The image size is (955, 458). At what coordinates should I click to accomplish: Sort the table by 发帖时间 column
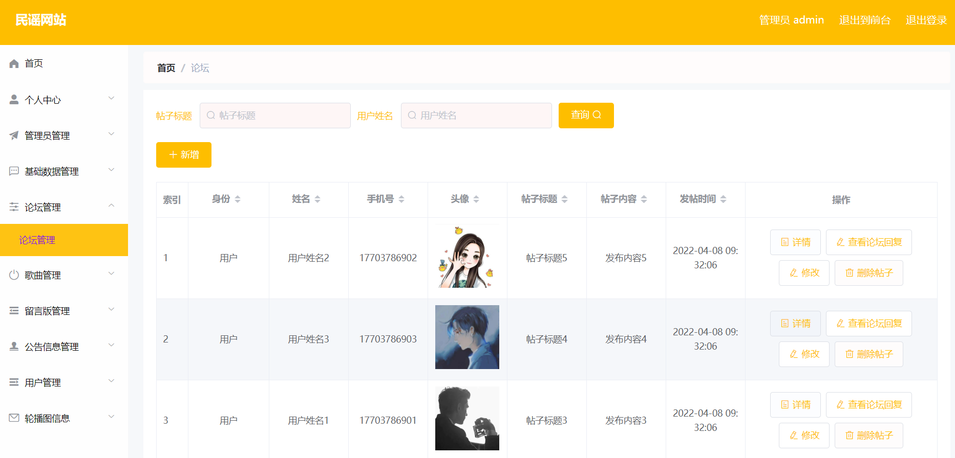(x=723, y=199)
